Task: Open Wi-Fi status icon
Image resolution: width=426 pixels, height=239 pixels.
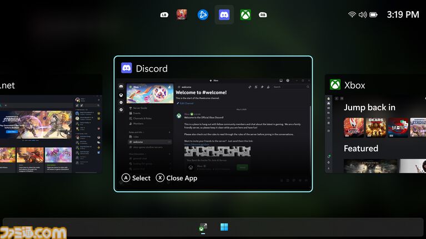Action: tap(352, 14)
